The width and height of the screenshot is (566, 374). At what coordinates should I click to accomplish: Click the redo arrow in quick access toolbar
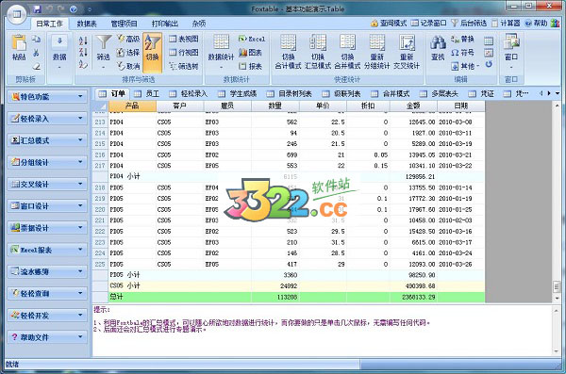tap(60, 9)
